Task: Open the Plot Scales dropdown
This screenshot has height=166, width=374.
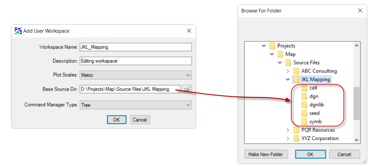Action: (136, 75)
